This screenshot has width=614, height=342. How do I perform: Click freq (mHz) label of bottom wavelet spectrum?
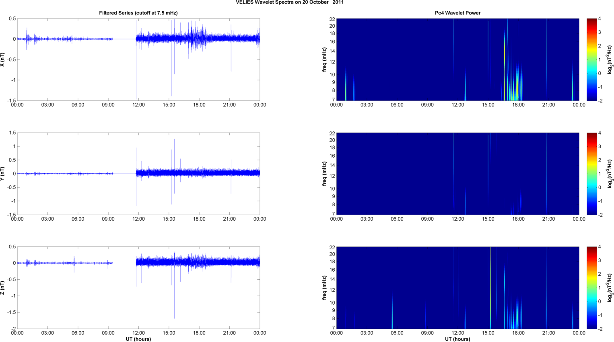(x=324, y=288)
